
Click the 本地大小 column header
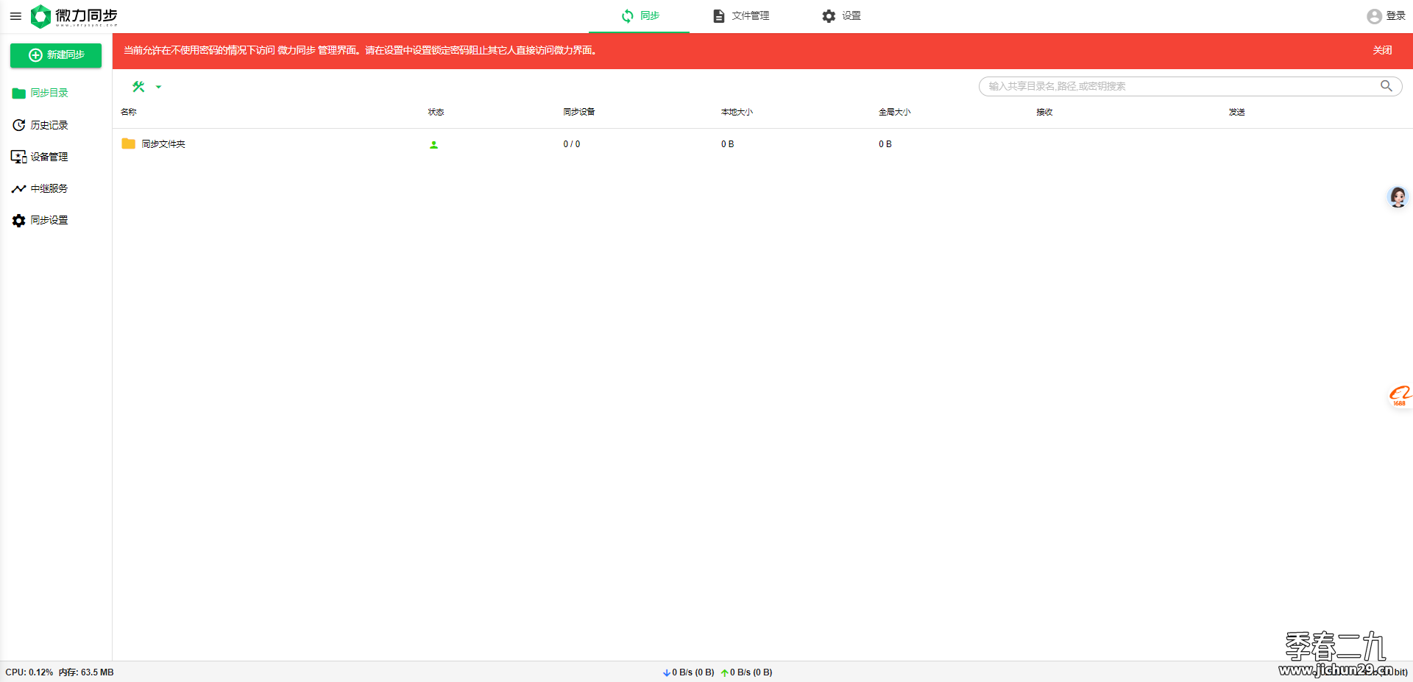coord(737,112)
